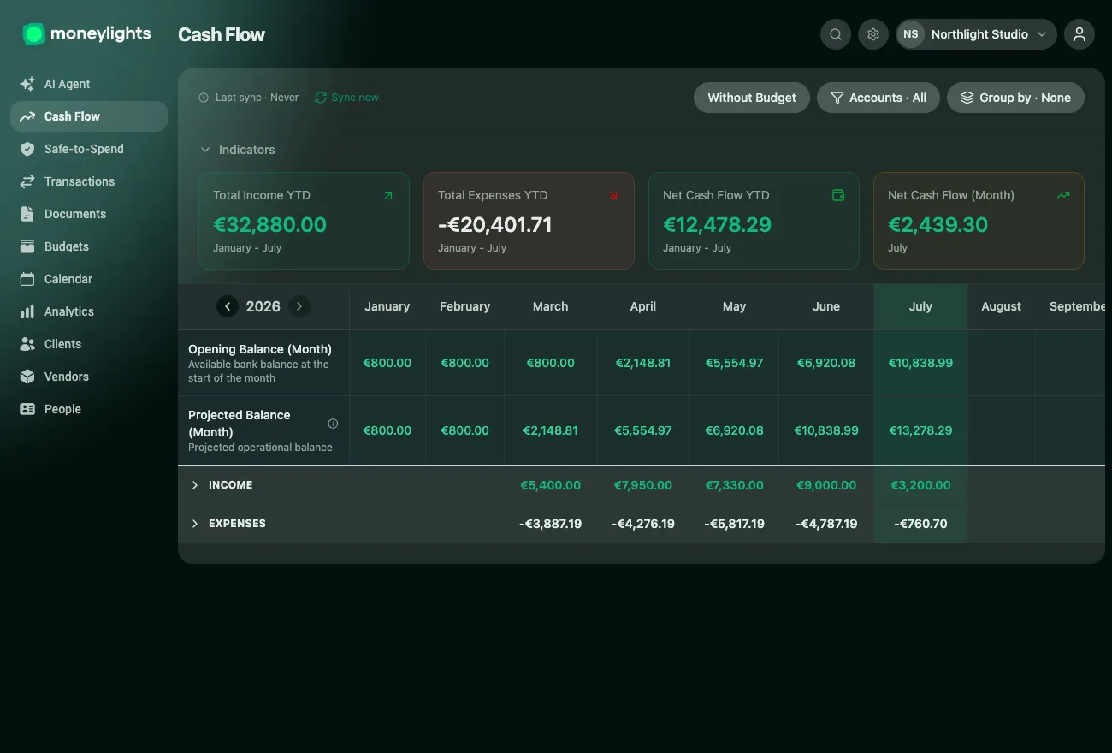Click the Calendar sidebar icon
Viewport: 1112px width, 753px height.
click(27, 279)
